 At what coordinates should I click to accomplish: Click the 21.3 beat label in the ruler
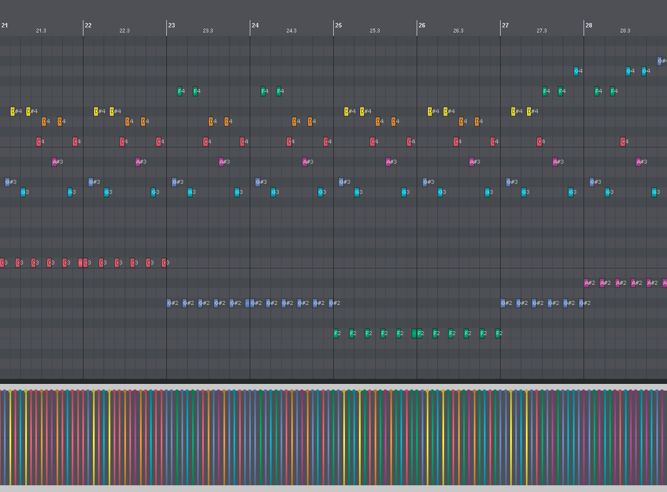(x=40, y=31)
